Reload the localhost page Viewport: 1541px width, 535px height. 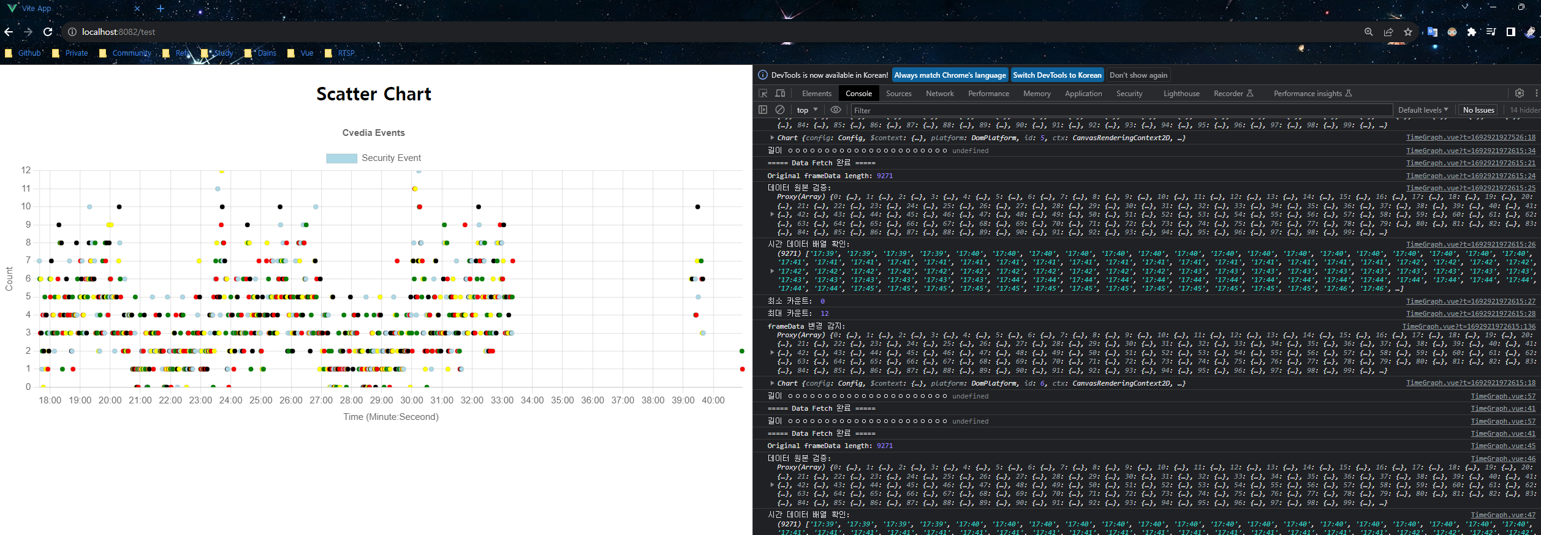click(48, 32)
